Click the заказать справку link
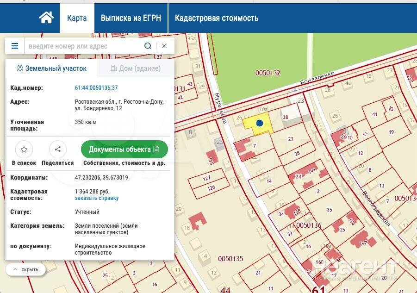The height and width of the screenshot is (293, 417). 97,198
